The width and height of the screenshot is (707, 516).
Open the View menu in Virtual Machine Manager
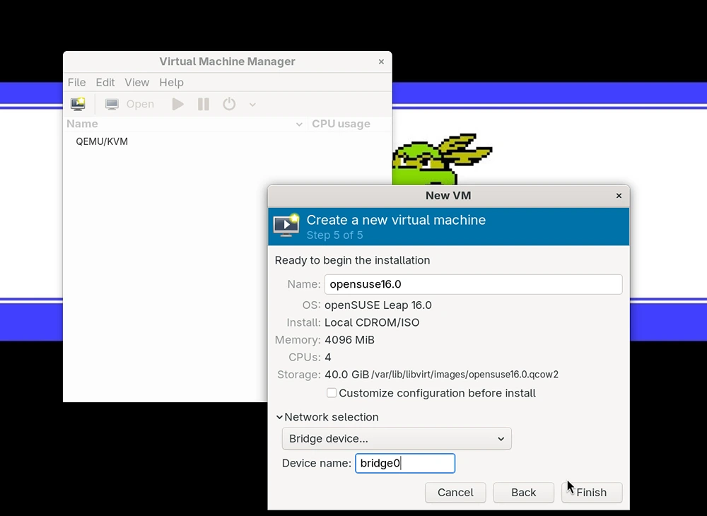tap(136, 83)
